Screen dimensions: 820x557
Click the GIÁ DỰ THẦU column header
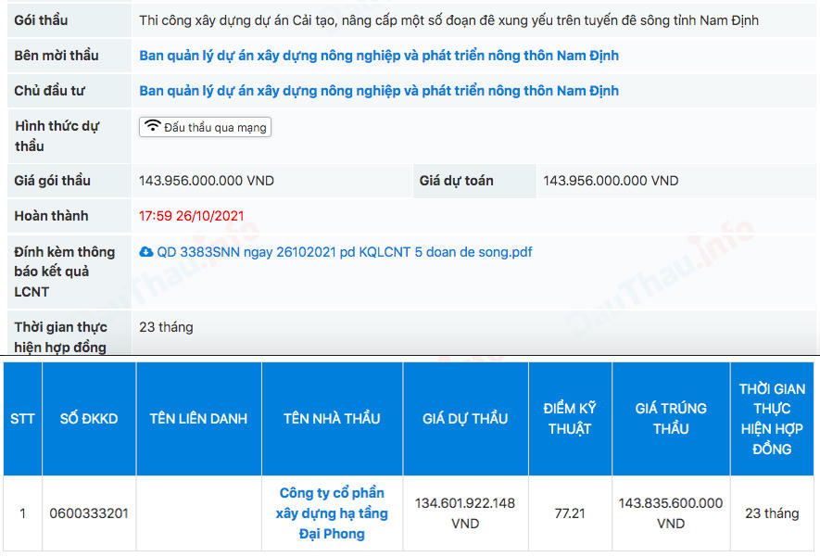tap(465, 418)
